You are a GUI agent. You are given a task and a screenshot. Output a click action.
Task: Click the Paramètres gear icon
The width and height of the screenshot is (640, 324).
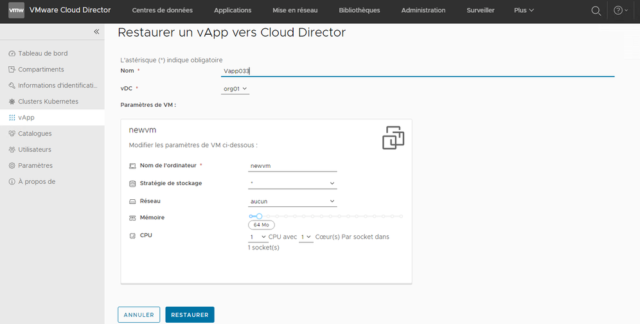pos(12,165)
